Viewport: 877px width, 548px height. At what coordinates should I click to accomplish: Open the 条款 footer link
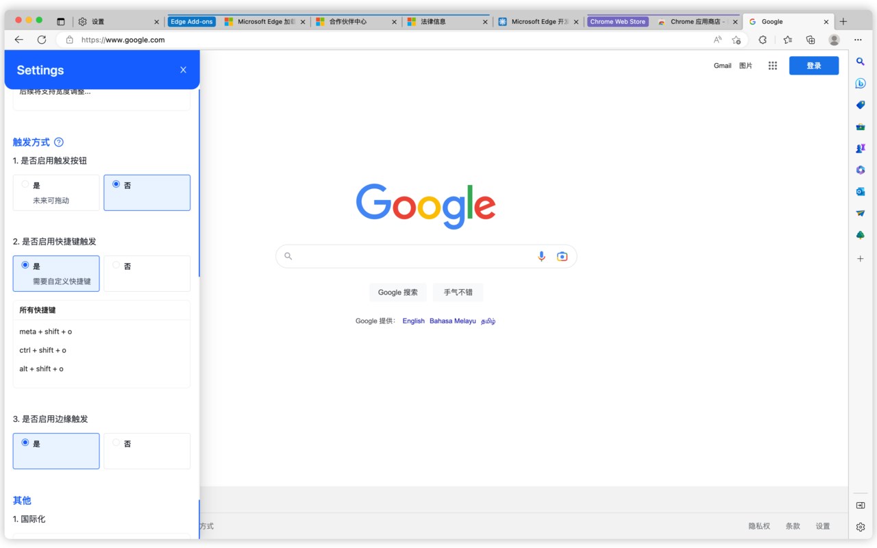coord(793,526)
